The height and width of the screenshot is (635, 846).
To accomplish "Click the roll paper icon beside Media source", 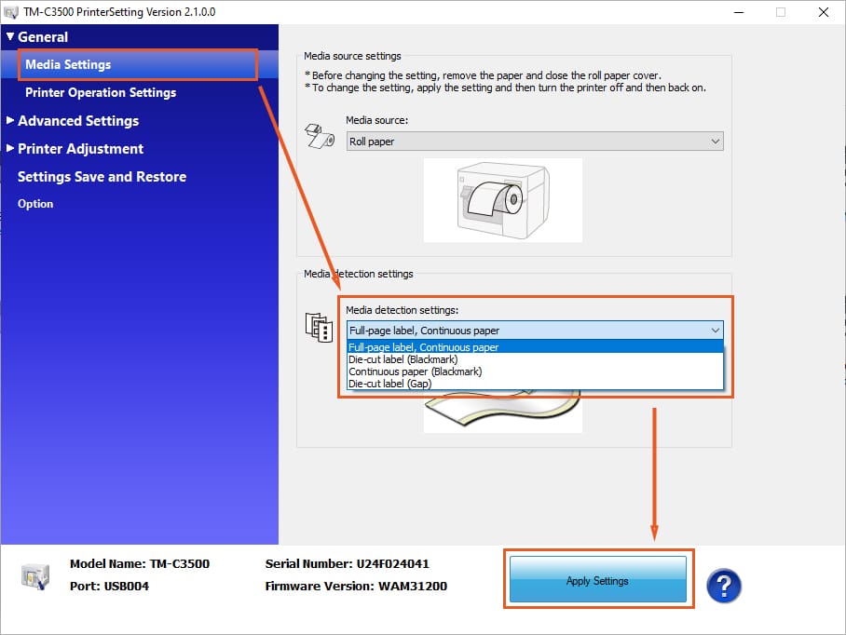I will click(320, 136).
